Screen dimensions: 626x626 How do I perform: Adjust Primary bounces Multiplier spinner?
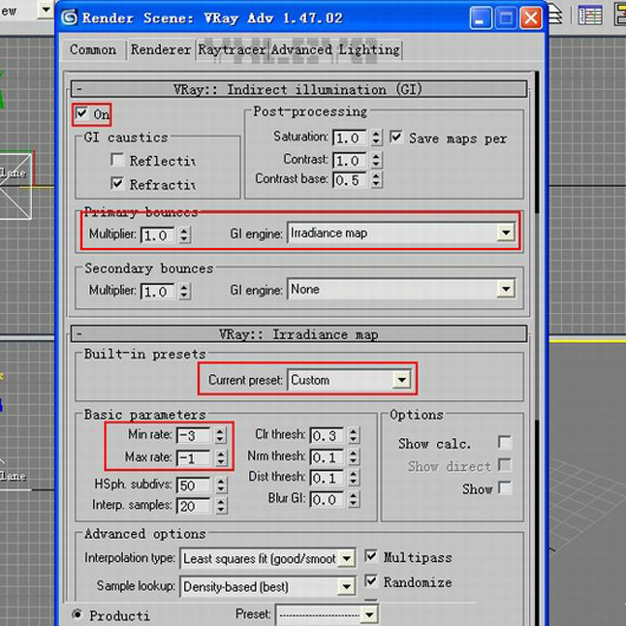[x=184, y=235]
